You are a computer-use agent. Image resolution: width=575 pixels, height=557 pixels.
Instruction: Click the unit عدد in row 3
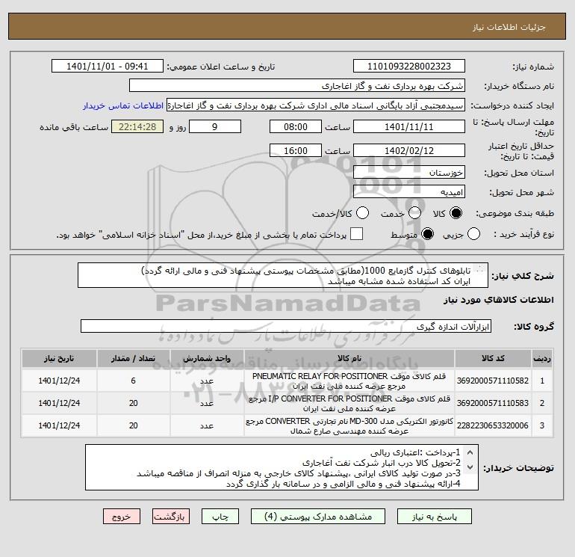coord(207,425)
